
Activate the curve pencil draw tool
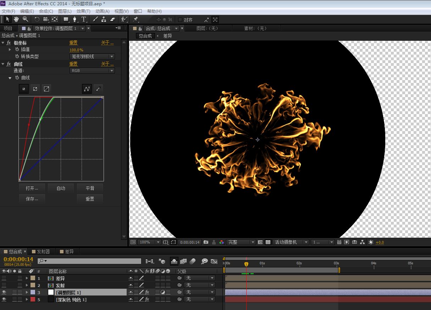coord(98,89)
